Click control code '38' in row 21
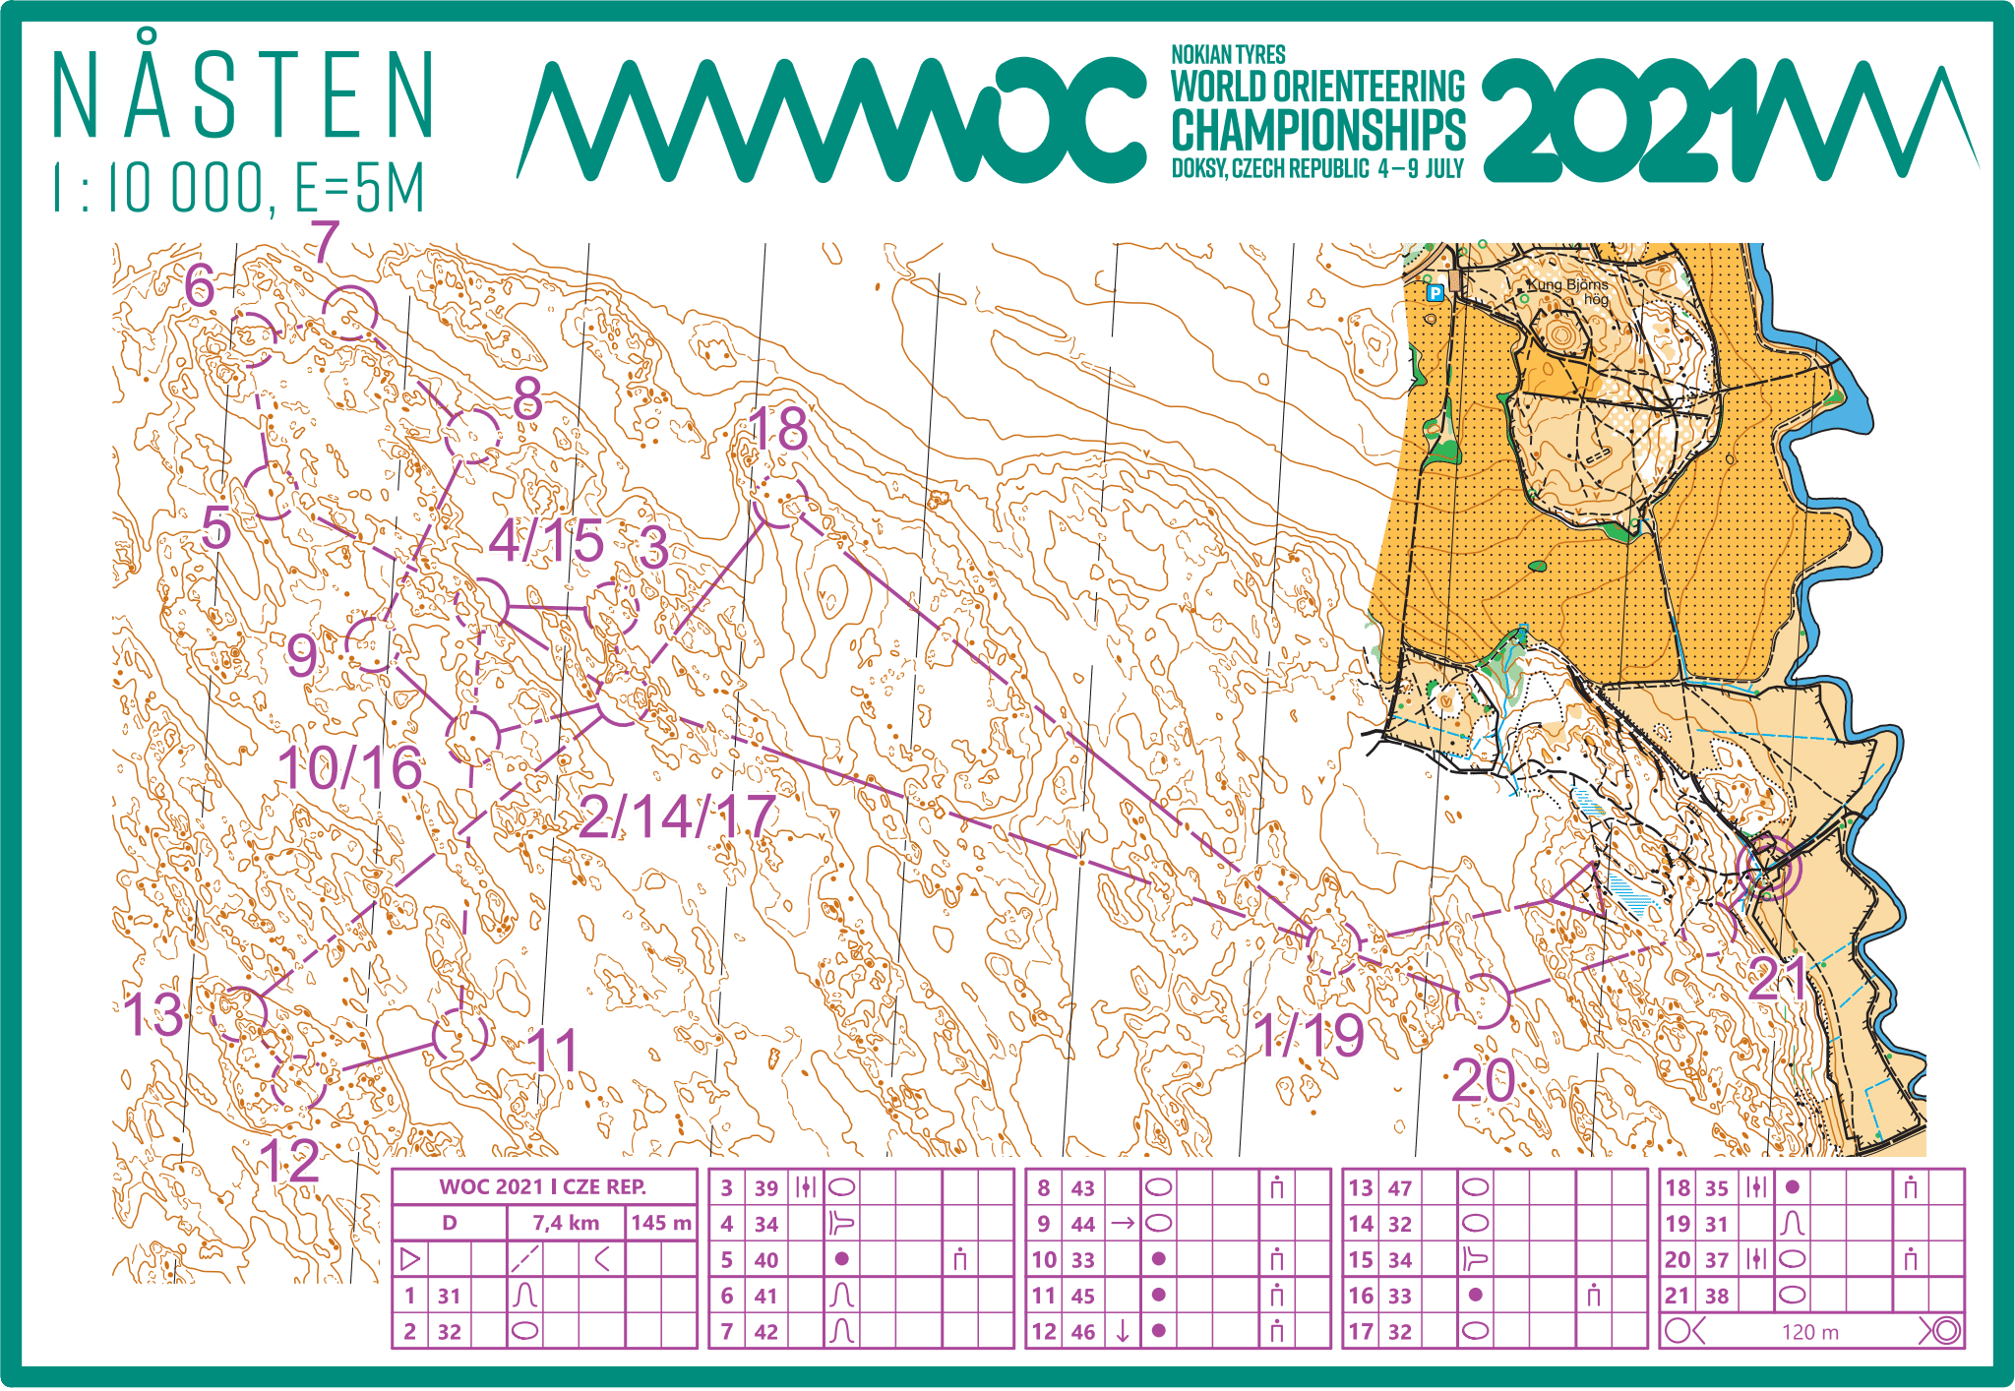 click(1717, 1296)
